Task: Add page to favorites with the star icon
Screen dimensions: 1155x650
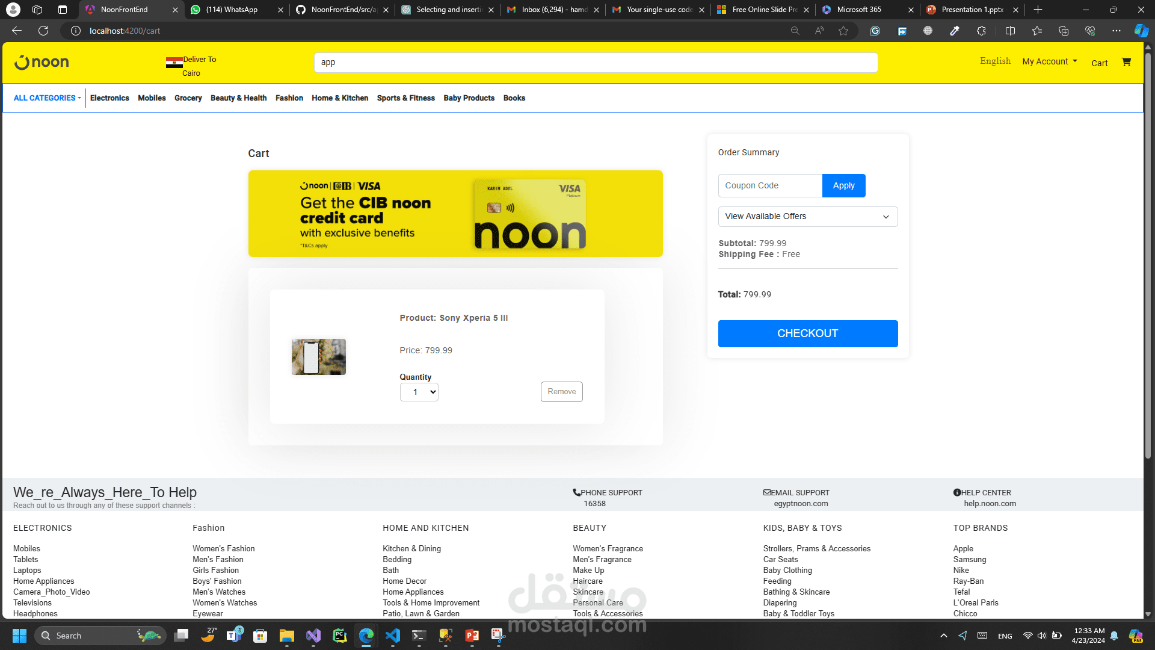Action: [x=843, y=31]
